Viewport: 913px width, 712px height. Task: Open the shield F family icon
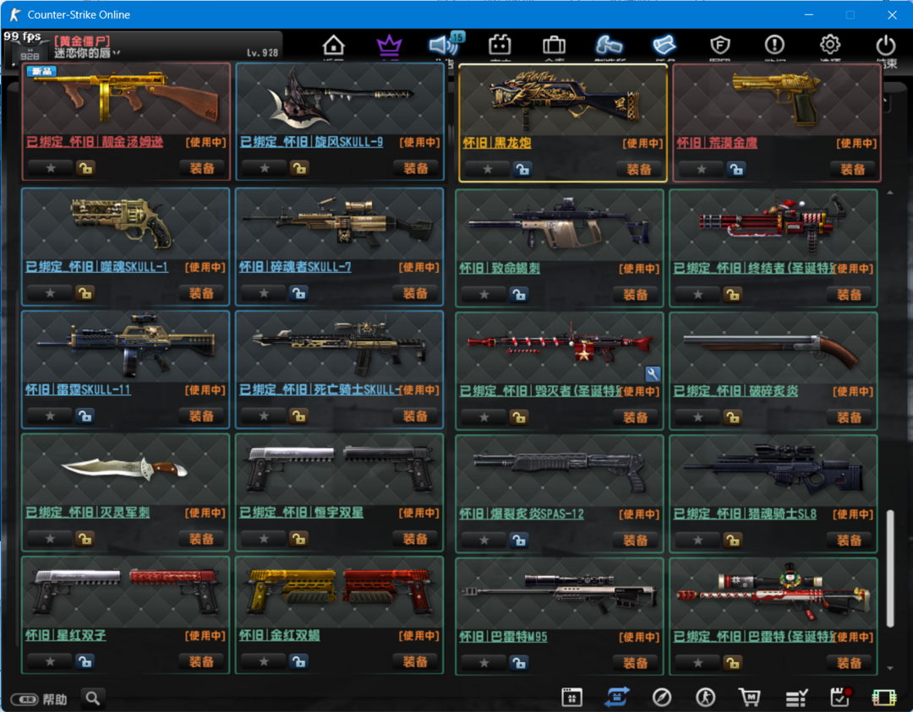719,45
